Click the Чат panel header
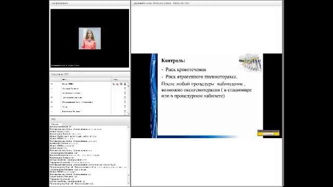 [x=89, y=119]
